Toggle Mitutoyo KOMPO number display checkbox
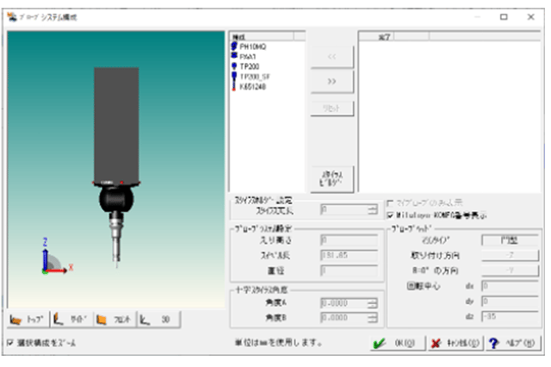 coord(393,215)
